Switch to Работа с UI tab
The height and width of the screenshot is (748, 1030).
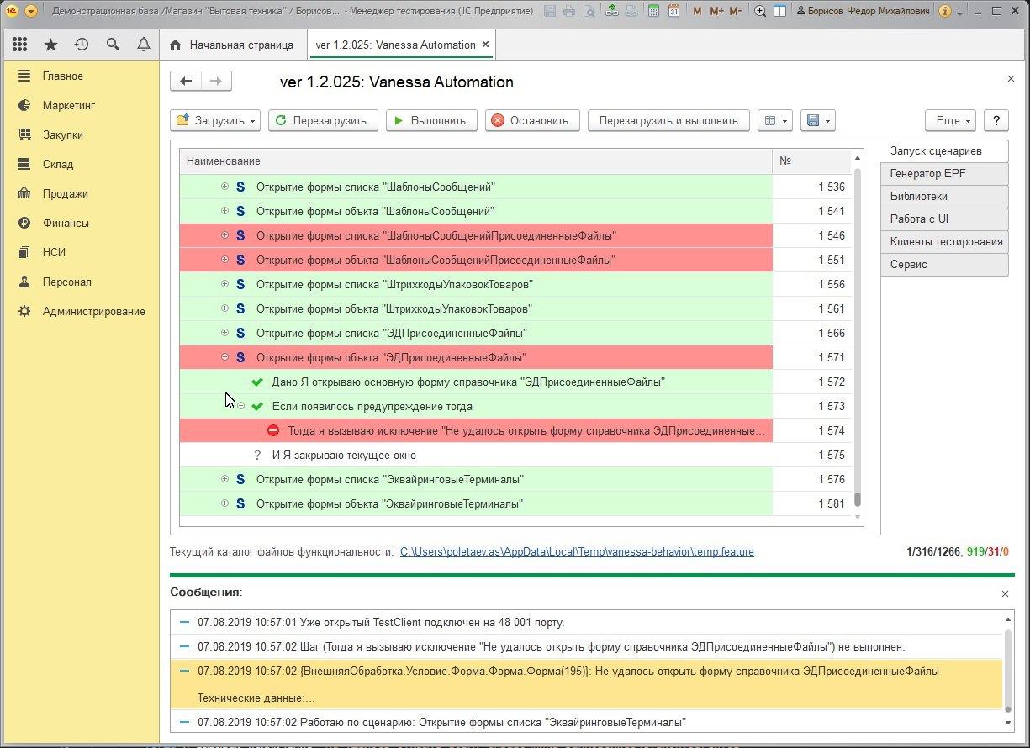click(944, 219)
